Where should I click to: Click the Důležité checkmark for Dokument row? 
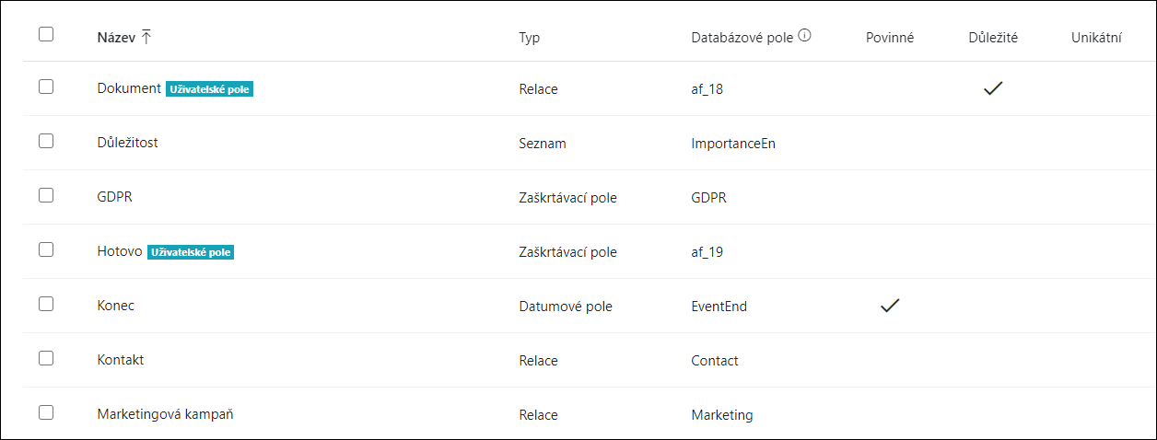pos(993,89)
